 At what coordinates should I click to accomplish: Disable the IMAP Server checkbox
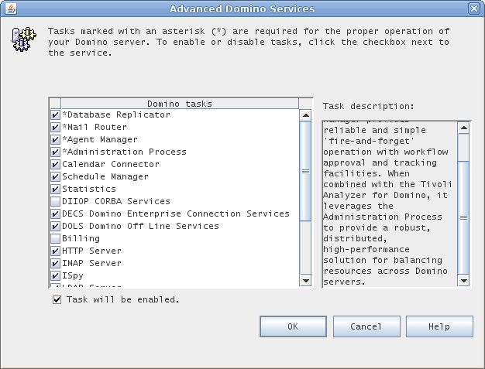coord(55,263)
